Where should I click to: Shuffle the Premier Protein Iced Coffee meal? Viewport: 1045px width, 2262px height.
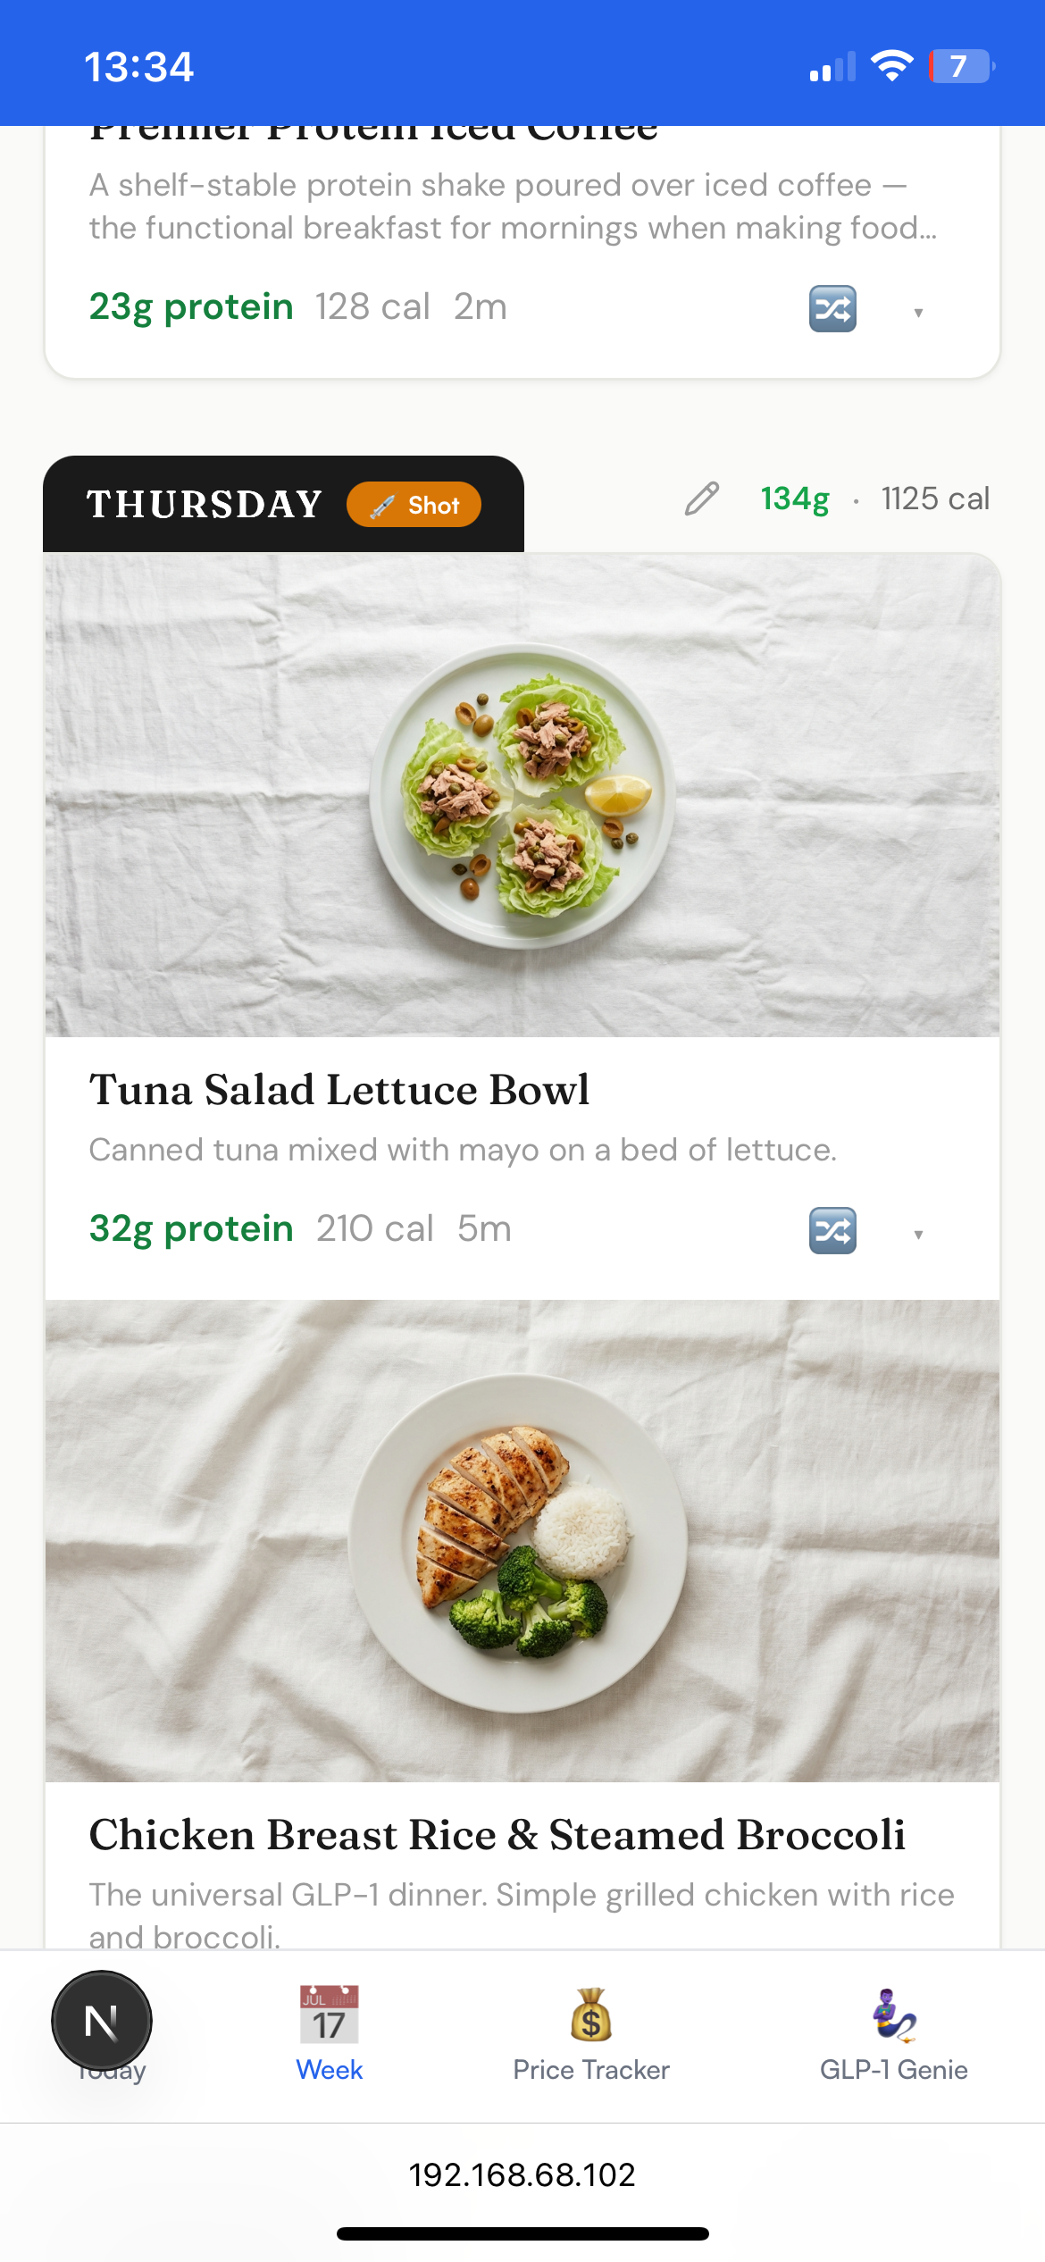(x=832, y=308)
